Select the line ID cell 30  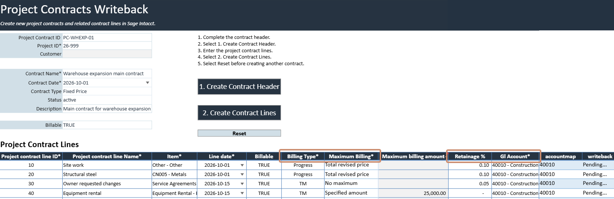31,184
